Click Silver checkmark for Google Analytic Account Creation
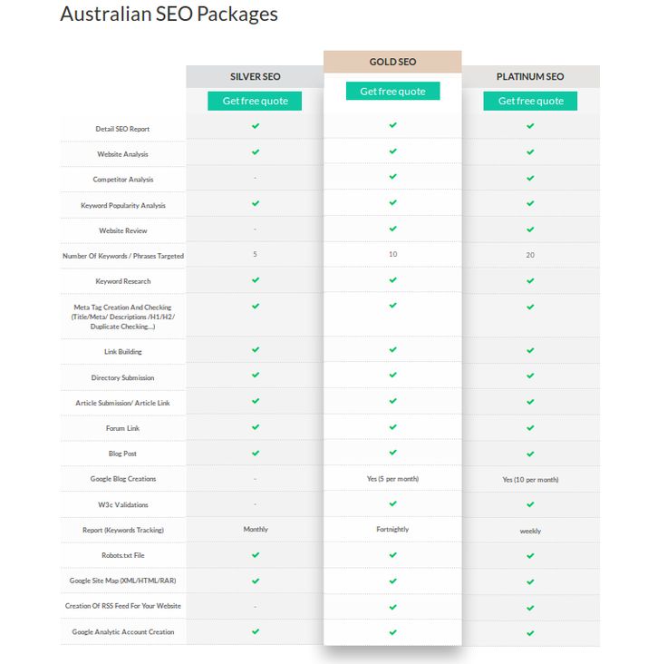 click(x=256, y=631)
